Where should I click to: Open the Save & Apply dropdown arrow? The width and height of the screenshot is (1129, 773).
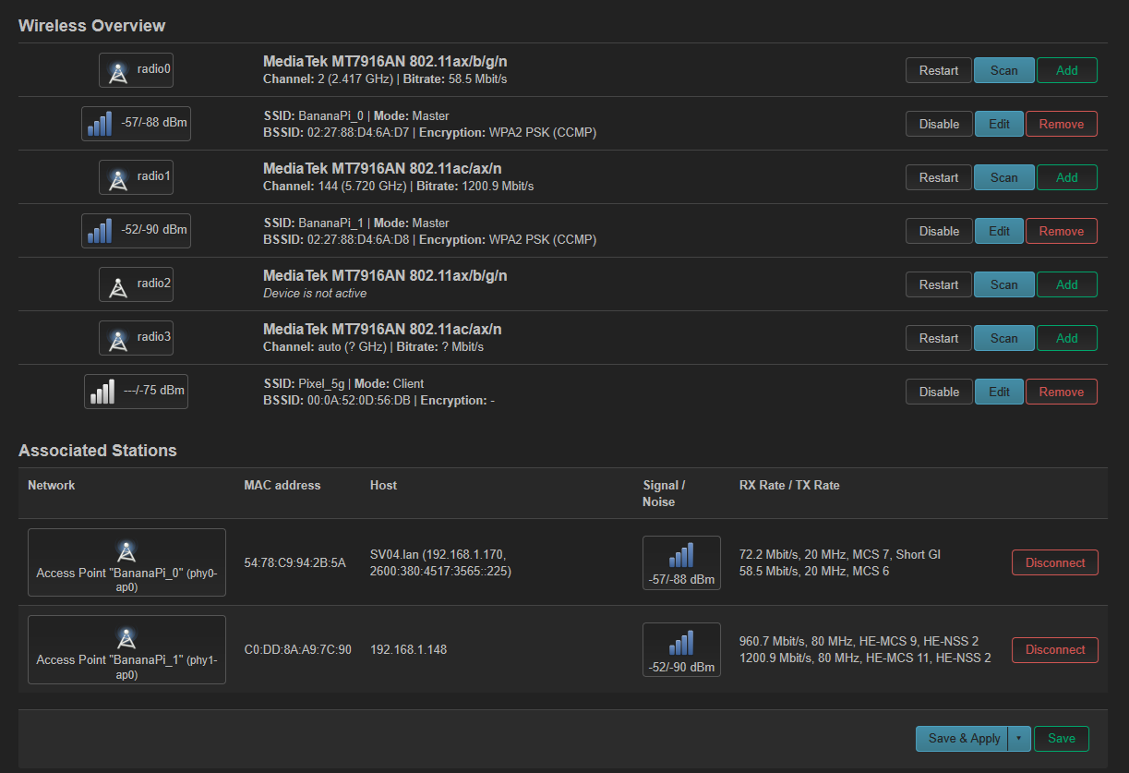[1020, 738]
